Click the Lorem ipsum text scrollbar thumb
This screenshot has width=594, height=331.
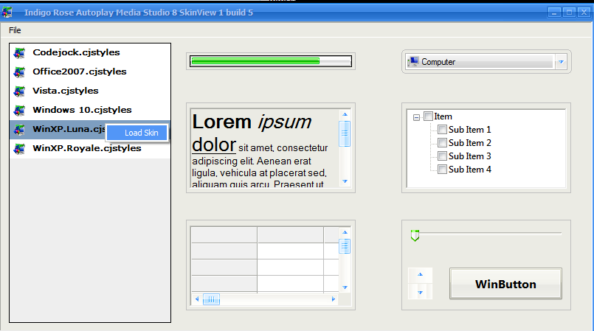pos(345,133)
